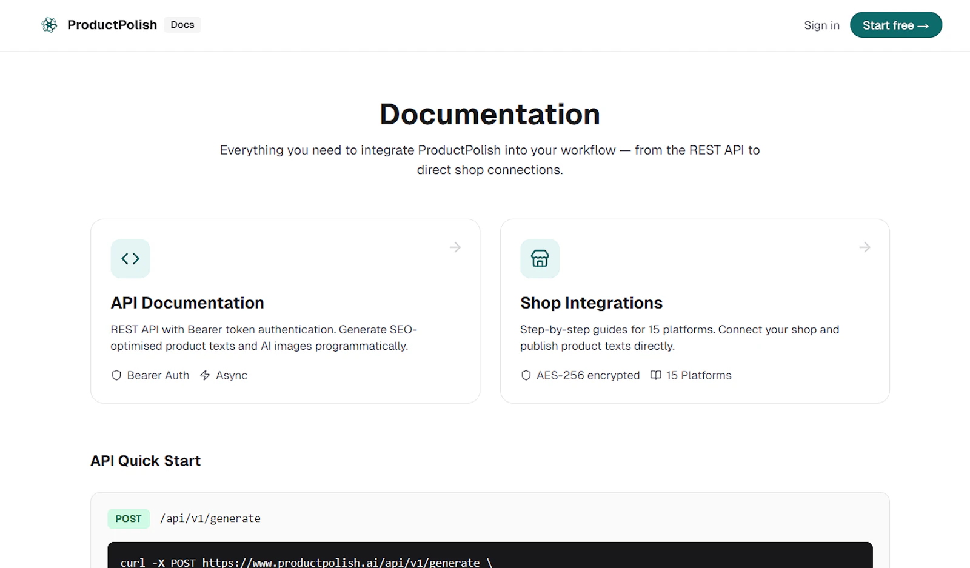Screen dimensions: 970x568
Task: Click the shield icon beside Bearer Auth
Action: tap(116, 375)
